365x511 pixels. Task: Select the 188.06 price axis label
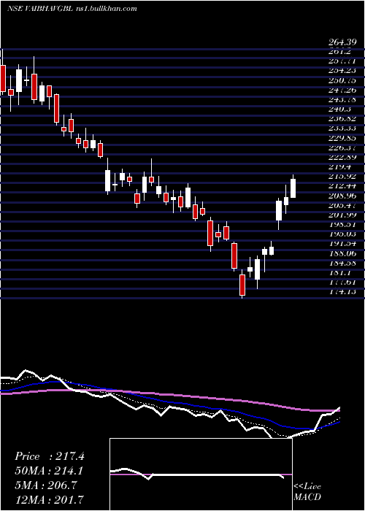pos(342,253)
